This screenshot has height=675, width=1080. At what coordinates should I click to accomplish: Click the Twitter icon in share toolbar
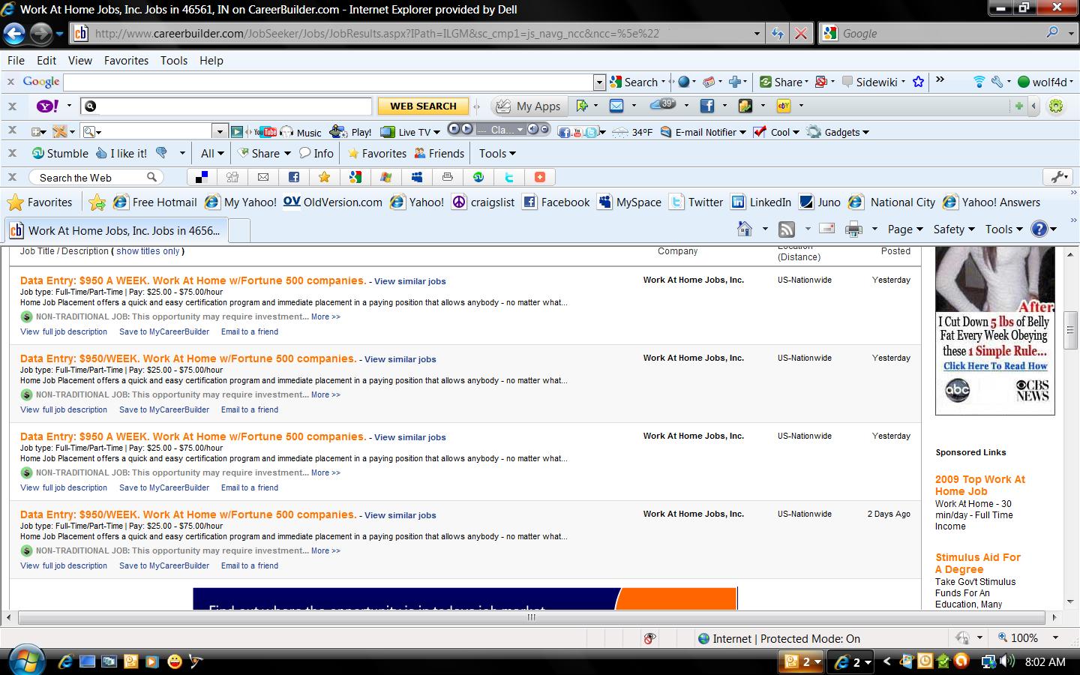click(x=509, y=177)
